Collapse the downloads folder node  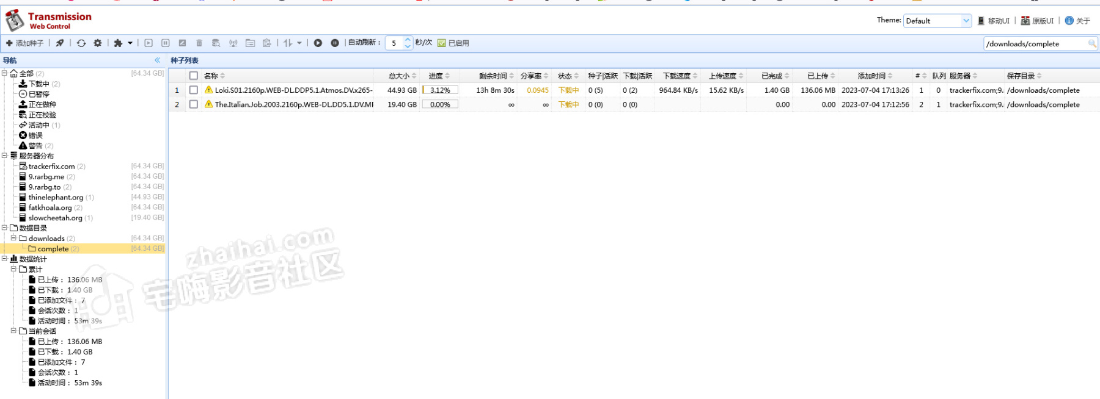[13, 238]
